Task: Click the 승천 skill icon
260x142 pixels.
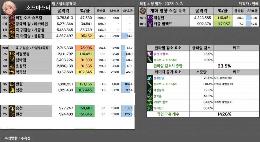Action: (12, 108)
